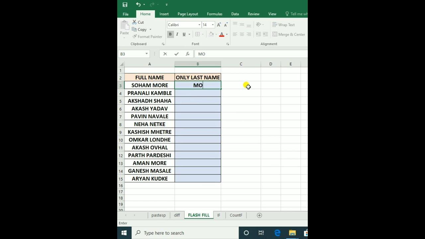Select row 16 header
This screenshot has height=239, width=425.
(121, 186)
